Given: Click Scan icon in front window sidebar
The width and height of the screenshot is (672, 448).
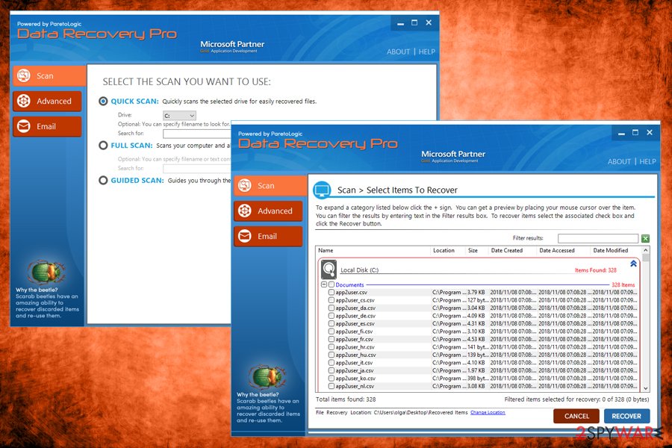Looking at the screenshot, I should pyautogui.click(x=245, y=185).
